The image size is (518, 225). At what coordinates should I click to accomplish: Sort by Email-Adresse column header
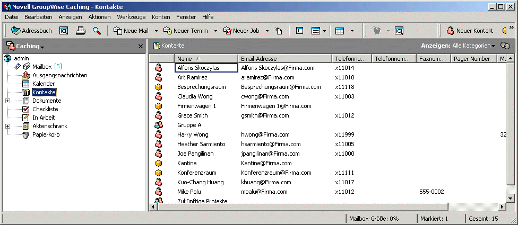click(x=285, y=59)
